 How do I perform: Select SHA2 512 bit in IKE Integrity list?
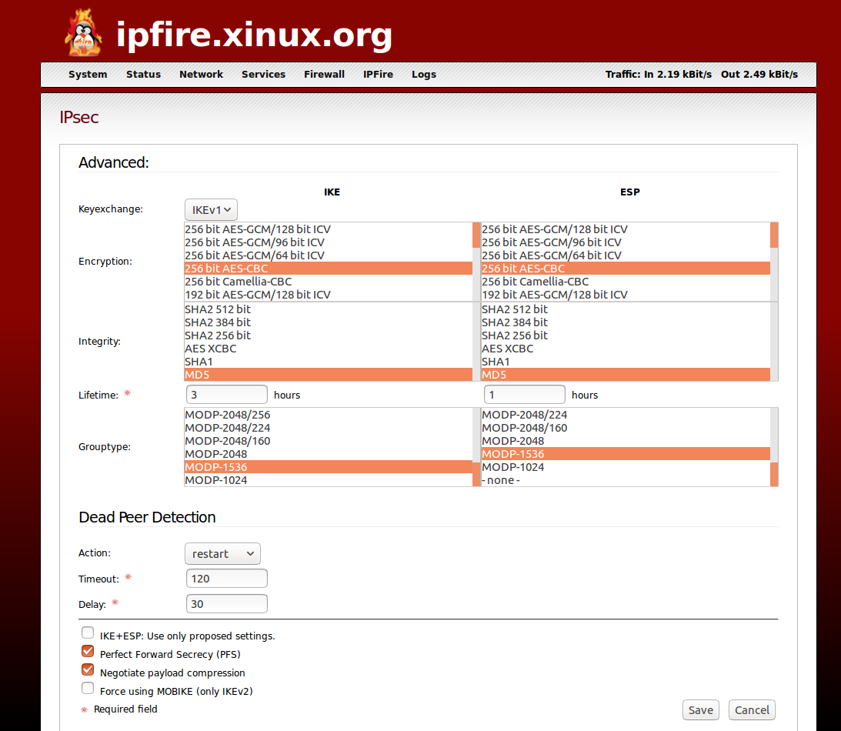coord(217,309)
